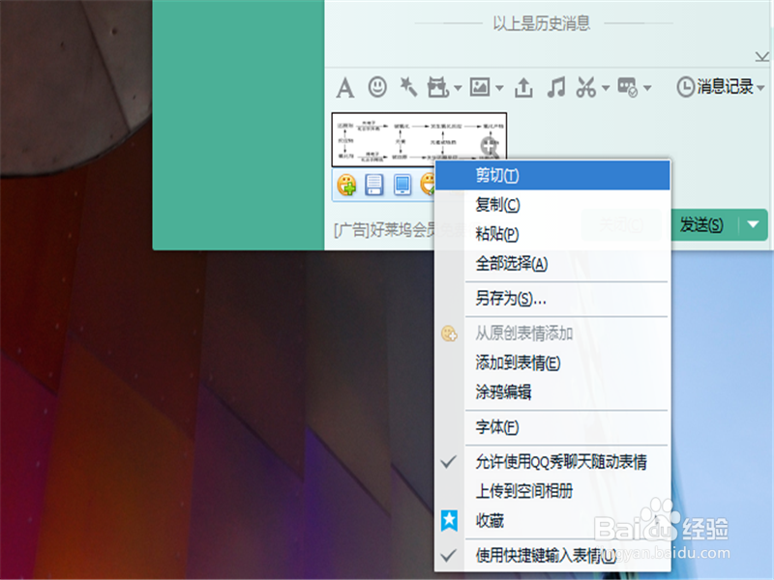Click the window shake gift icon
774x580 pixels.
[438, 87]
